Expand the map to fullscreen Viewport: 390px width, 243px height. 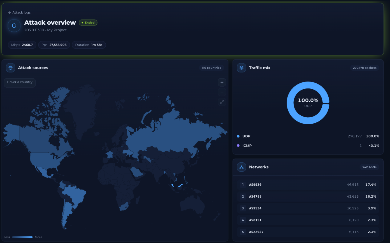pos(222,102)
